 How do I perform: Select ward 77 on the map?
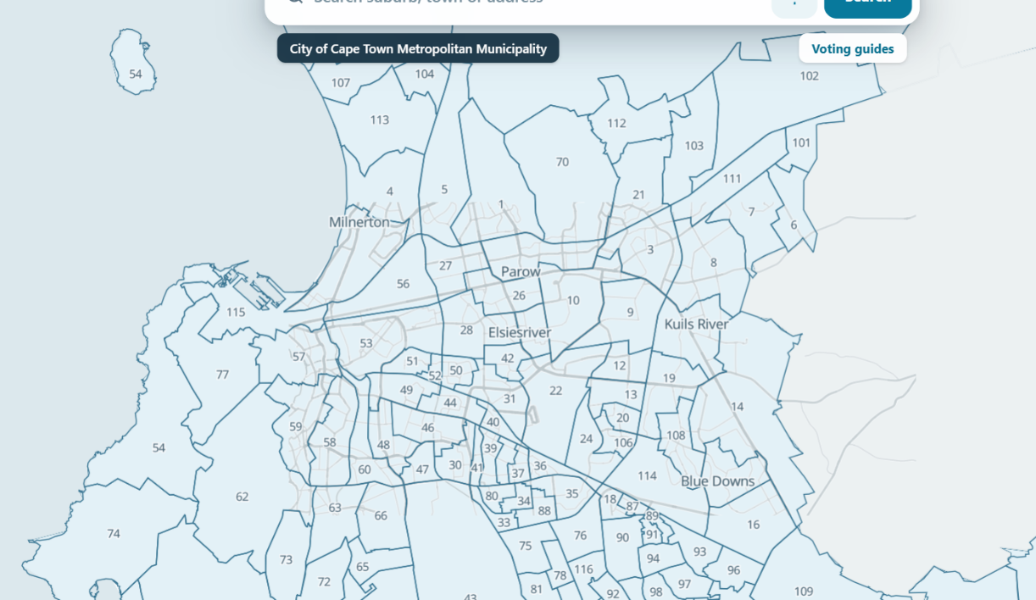[222, 375]
